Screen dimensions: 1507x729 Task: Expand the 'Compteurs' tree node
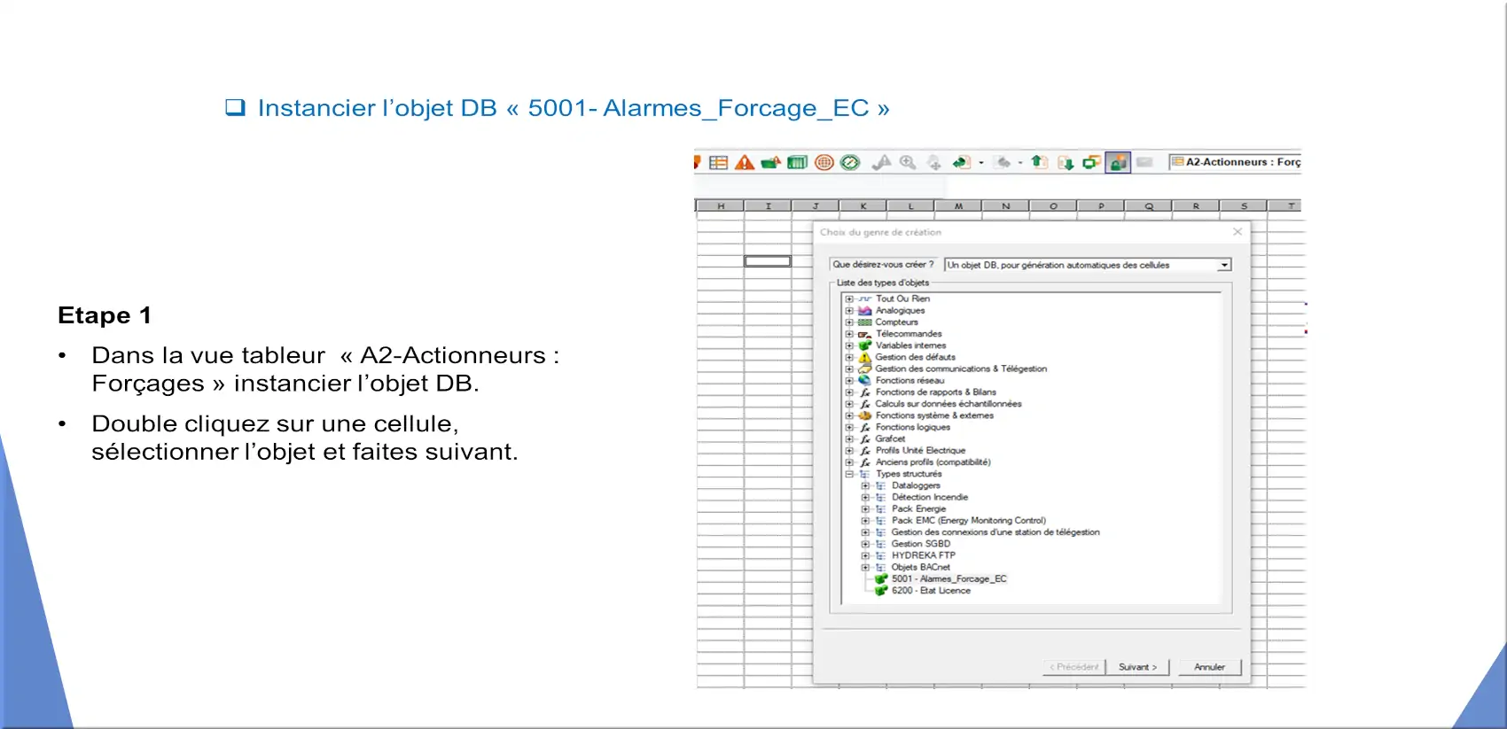click(849, 322)
